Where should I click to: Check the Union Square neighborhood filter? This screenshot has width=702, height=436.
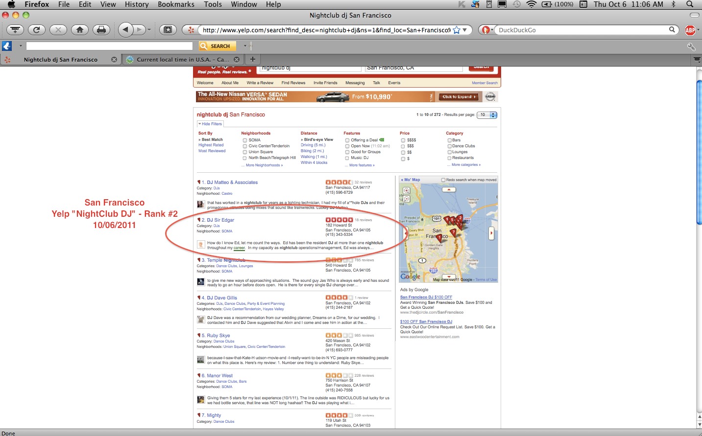[245, 152]
